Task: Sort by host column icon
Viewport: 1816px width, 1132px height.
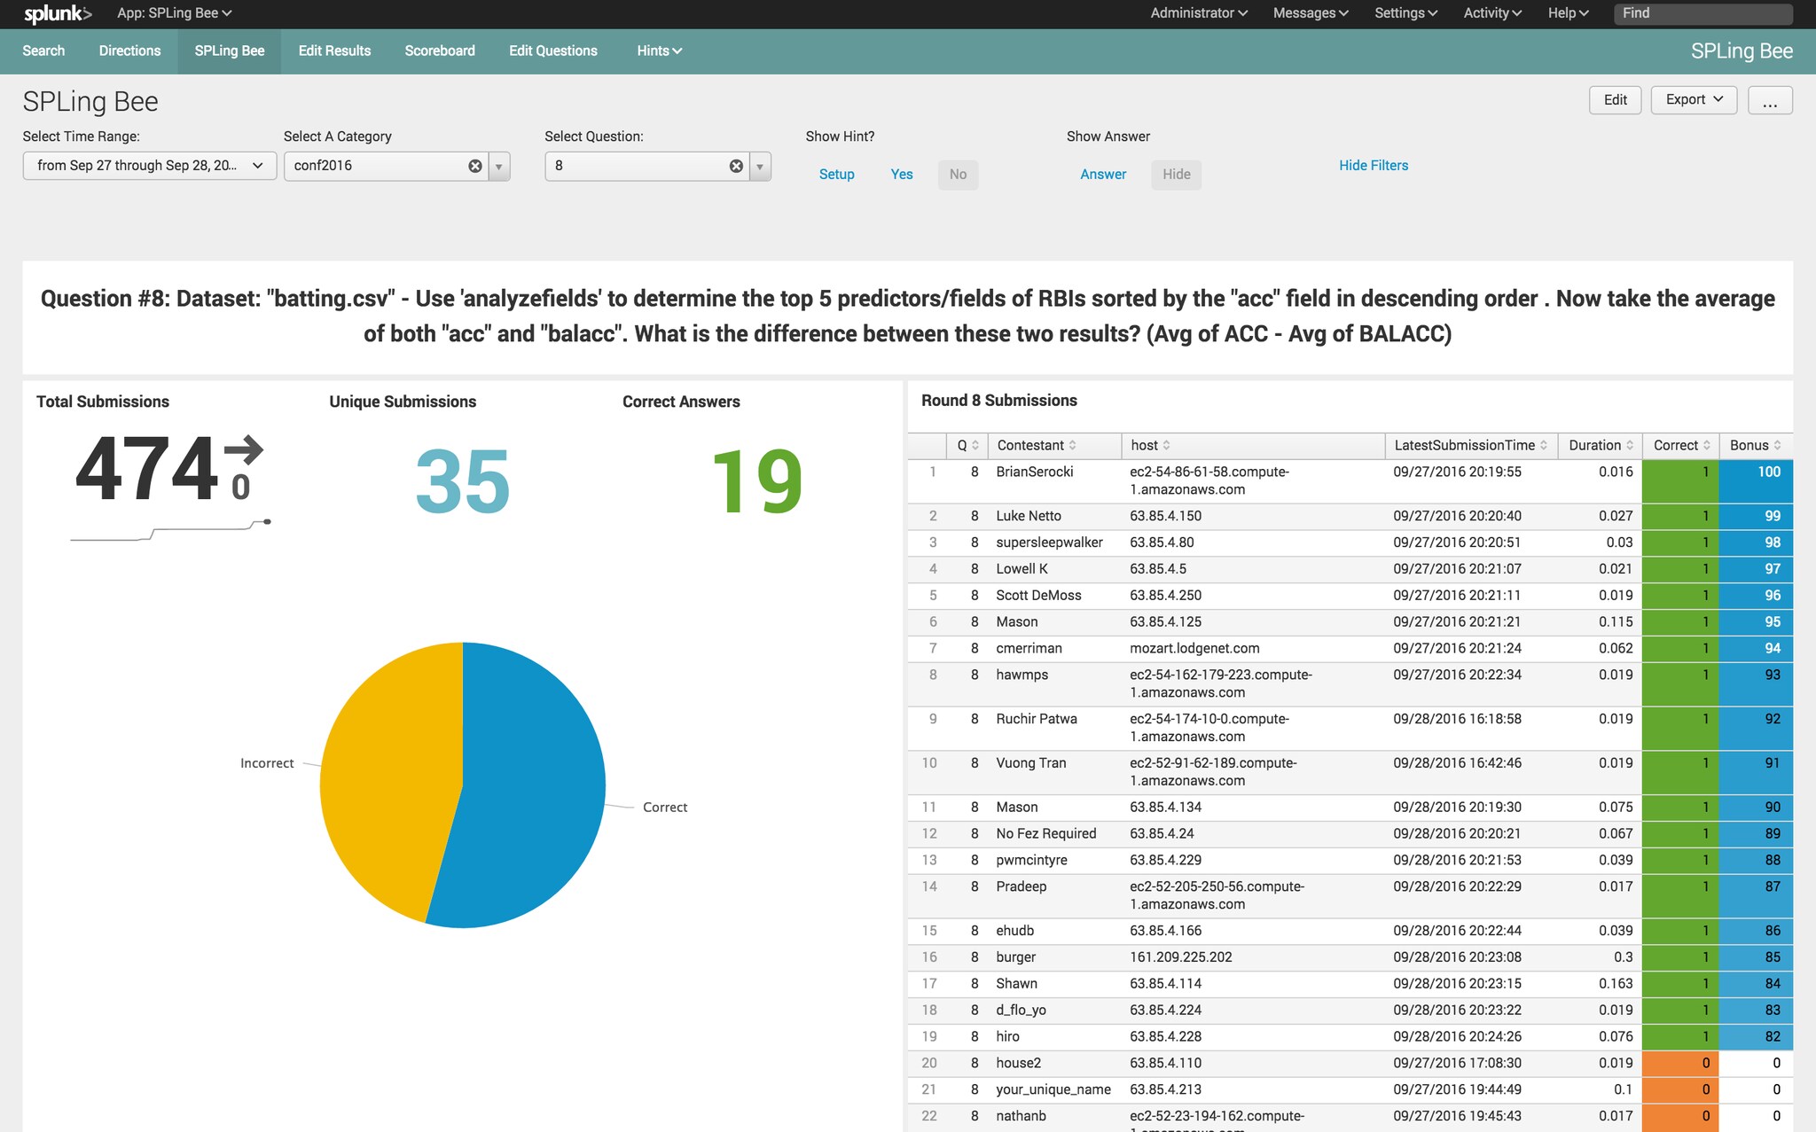Action: [x=1166, y=446]
